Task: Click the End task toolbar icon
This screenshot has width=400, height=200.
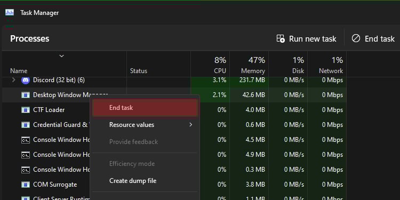Action: [x=356, y=38]
